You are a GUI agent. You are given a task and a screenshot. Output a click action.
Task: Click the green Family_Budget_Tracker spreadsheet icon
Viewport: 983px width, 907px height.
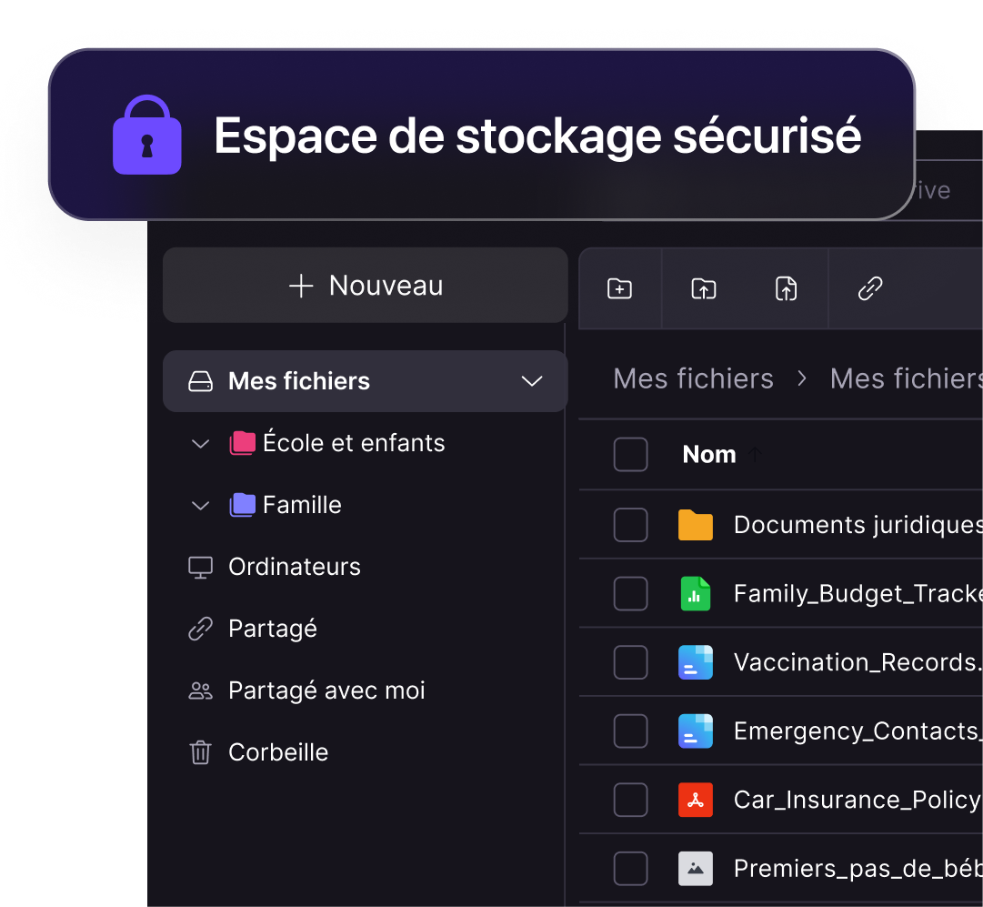(x=696, y=594)
